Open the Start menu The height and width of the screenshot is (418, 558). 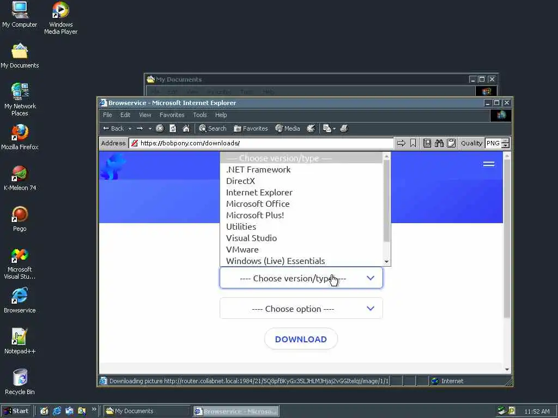coord(16,411)
